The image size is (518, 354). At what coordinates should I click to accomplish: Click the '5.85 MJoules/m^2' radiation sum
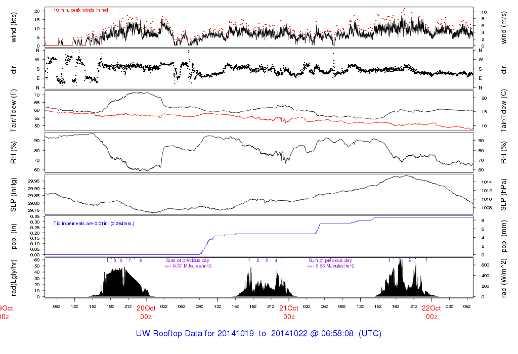335,266
